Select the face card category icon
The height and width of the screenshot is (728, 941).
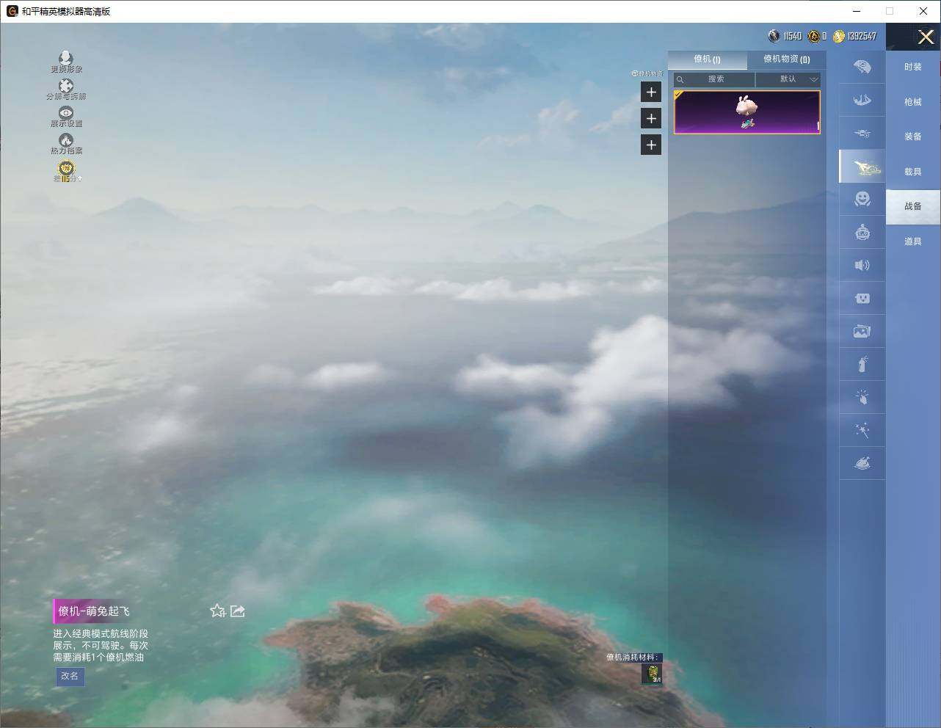[862, 298]
